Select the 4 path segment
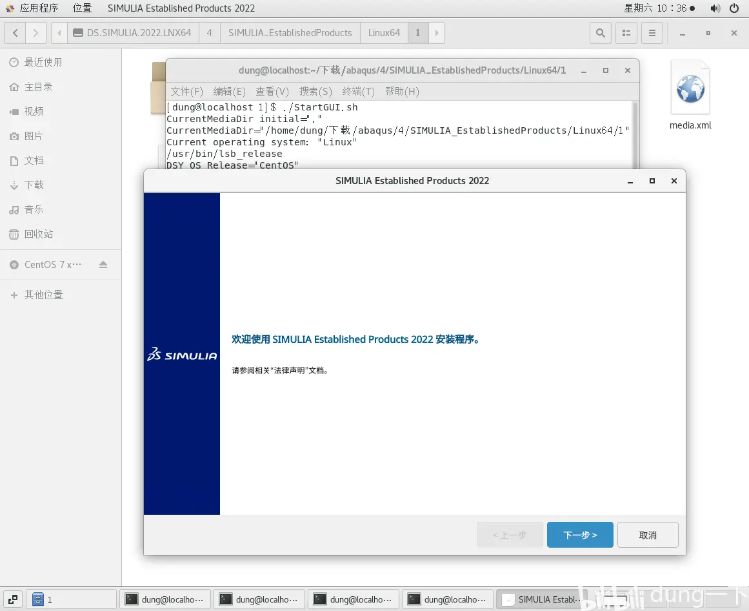The width and height of the screenshot is (749, 611). 209,33
